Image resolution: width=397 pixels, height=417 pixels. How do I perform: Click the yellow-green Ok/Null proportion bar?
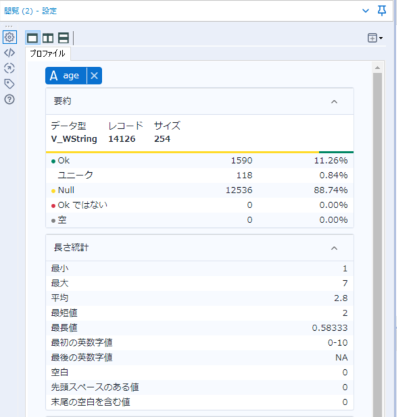pos(200,152)
